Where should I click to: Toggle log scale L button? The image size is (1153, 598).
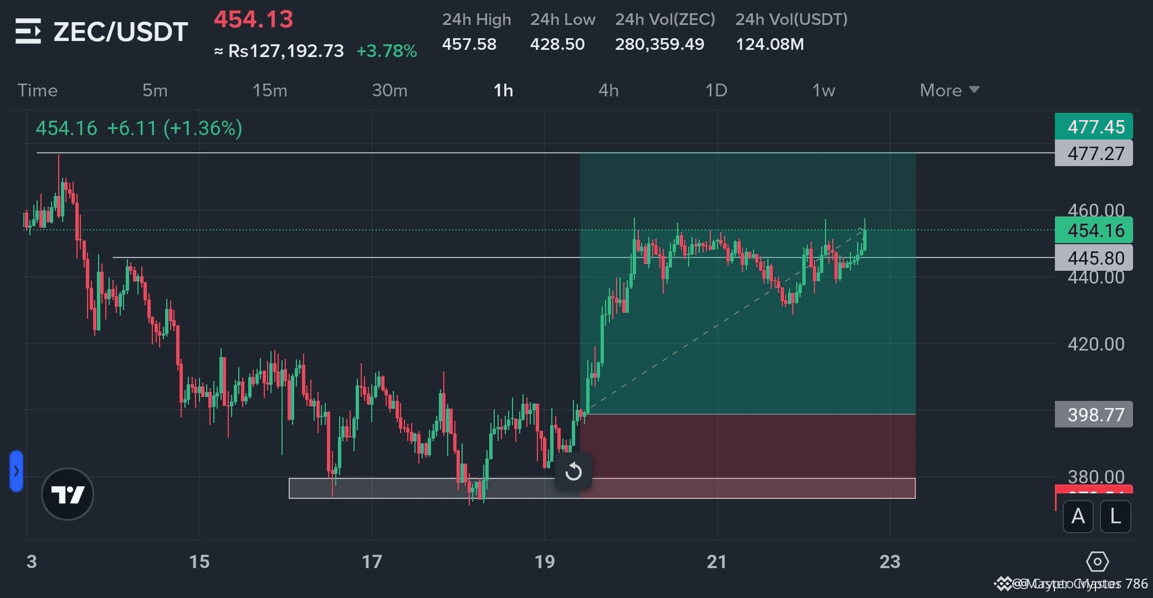click(1115, 516)
